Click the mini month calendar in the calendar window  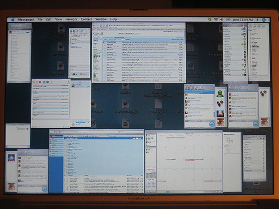(151, 175)
